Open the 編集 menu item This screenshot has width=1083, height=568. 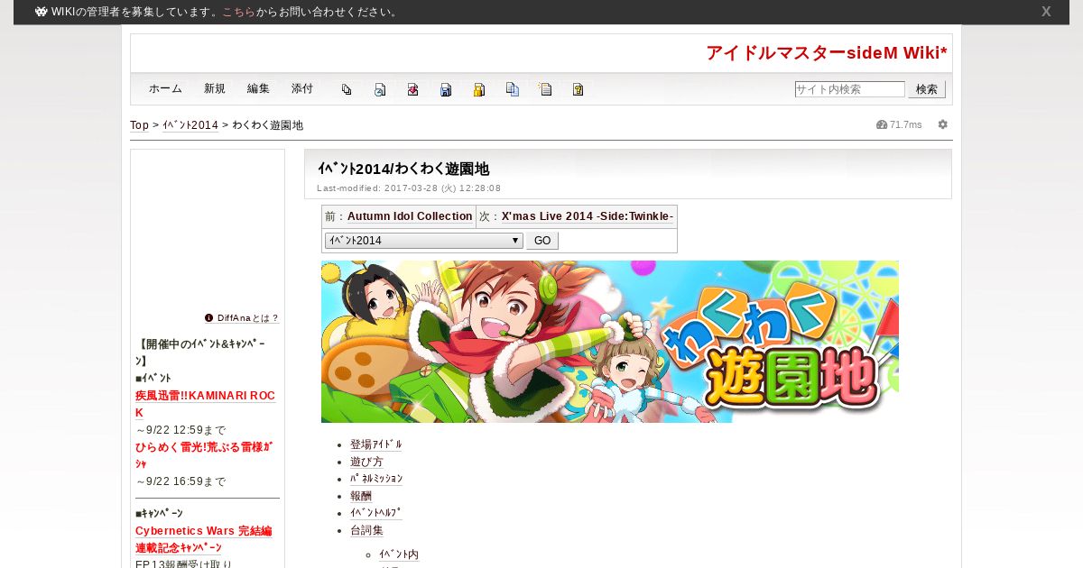tap(258, 88)
